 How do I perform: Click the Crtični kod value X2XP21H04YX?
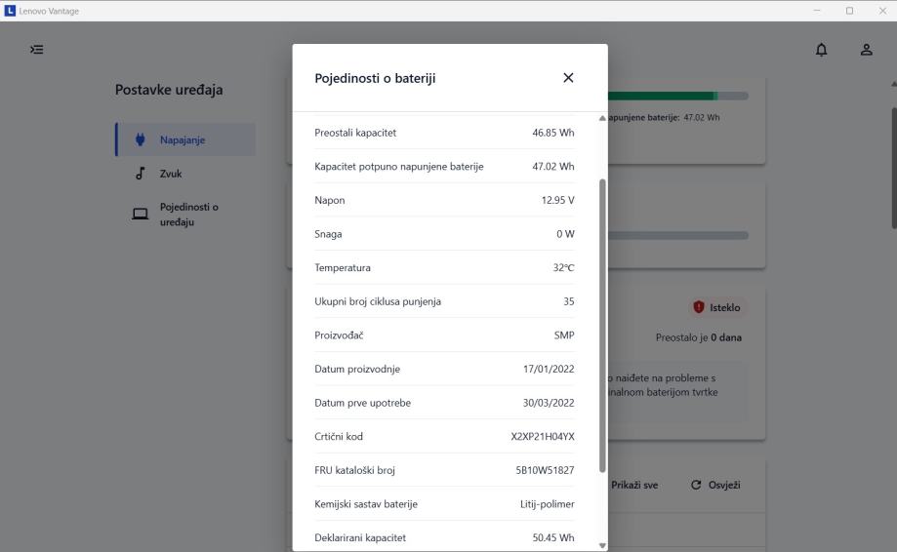(x=542, y=437)
